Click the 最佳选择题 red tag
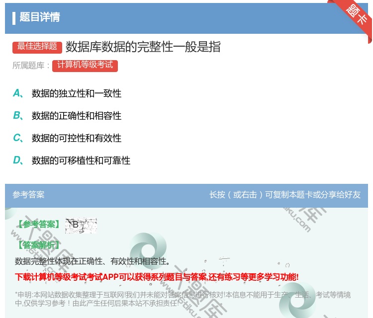The image size is (373, 318). (x=37, y=47)
